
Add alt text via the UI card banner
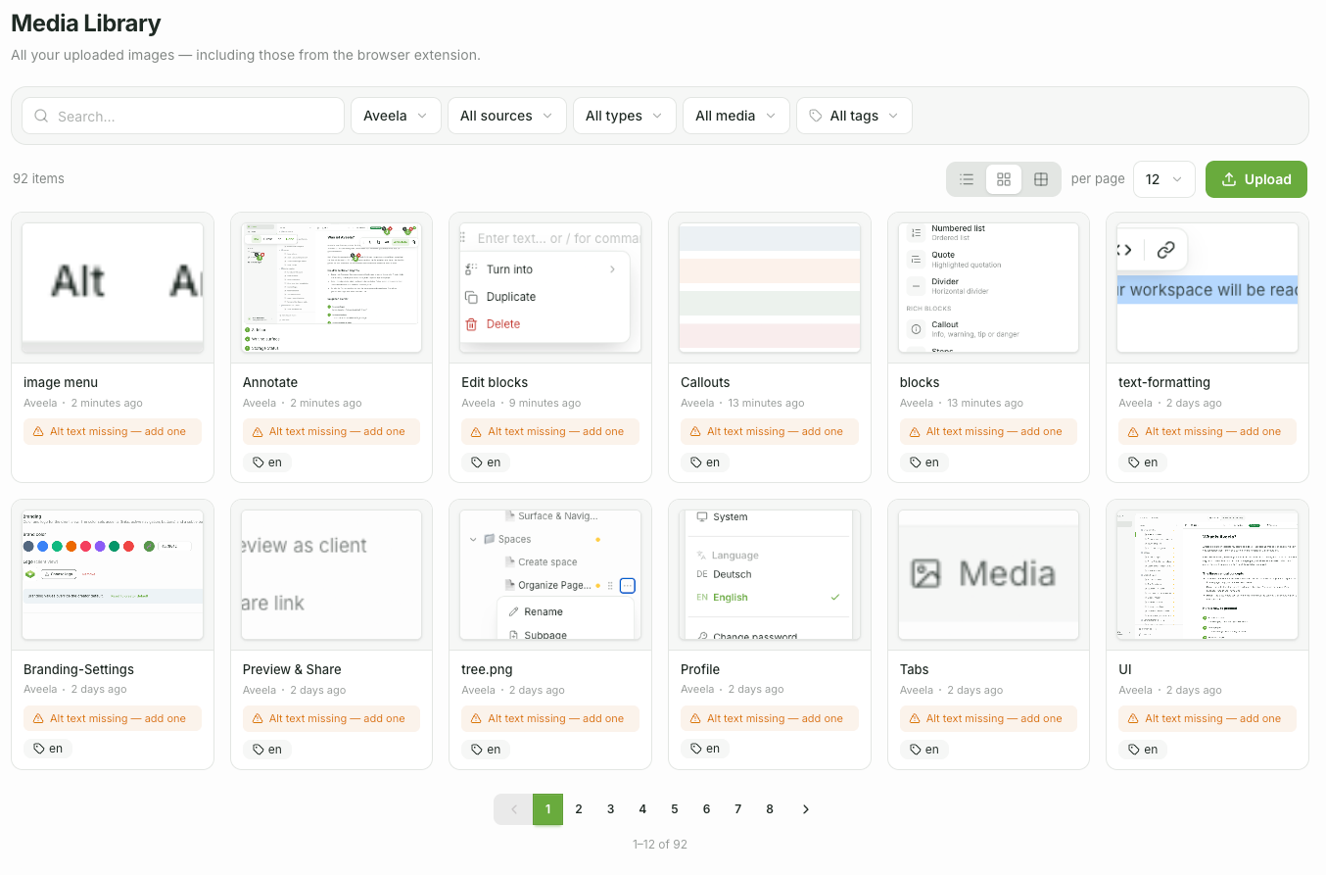[x=1207, y=718]
